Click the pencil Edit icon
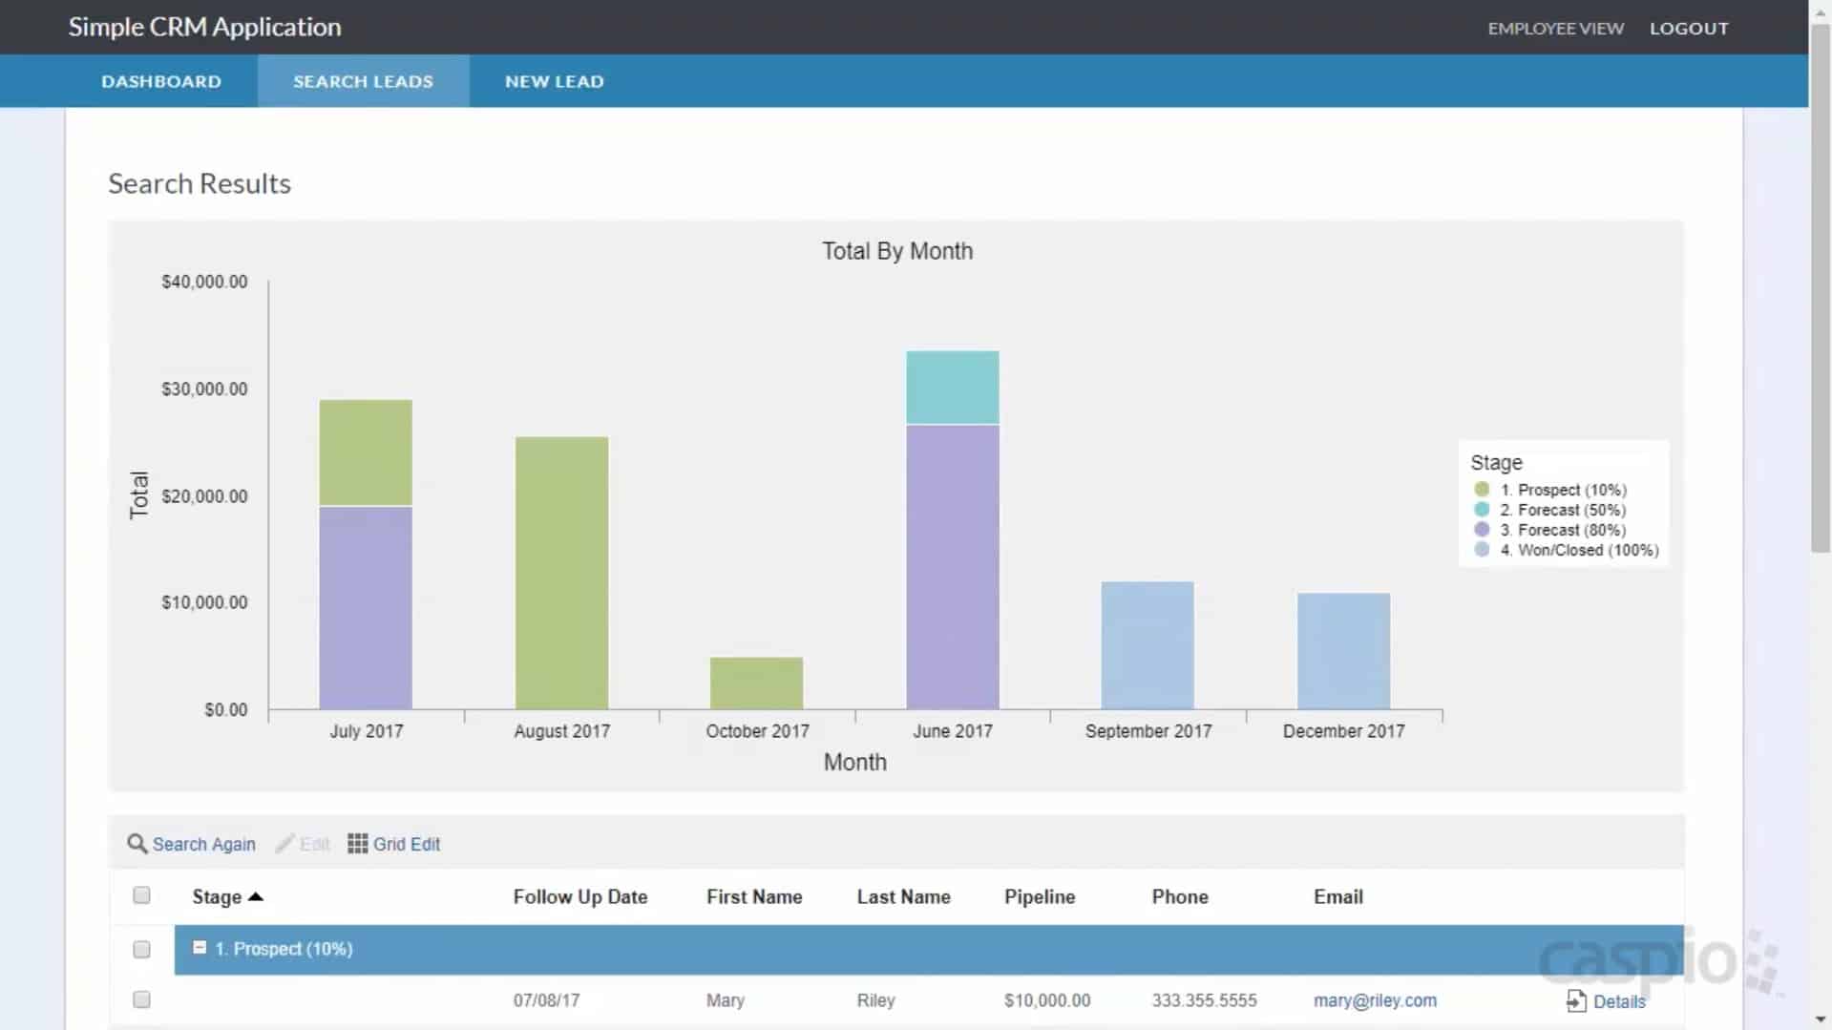The image size is (1832, 1030). pos(284,844)
